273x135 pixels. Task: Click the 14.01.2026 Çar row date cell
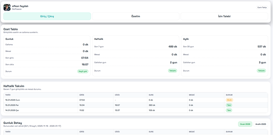pos(12,110)
